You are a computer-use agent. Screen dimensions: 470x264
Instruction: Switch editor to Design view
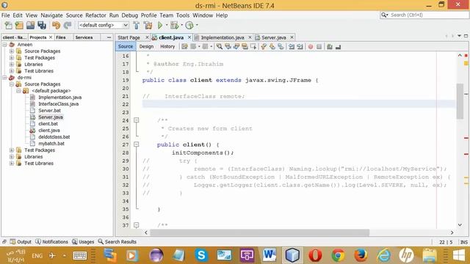146,47
